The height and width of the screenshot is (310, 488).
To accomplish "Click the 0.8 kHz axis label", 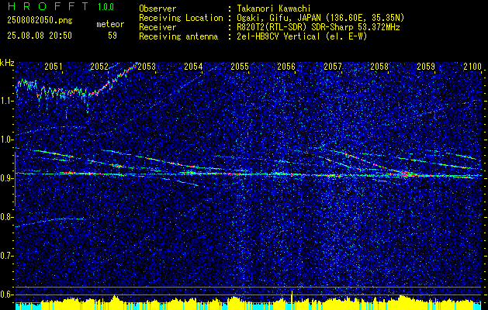I will [x=7, y=217].
